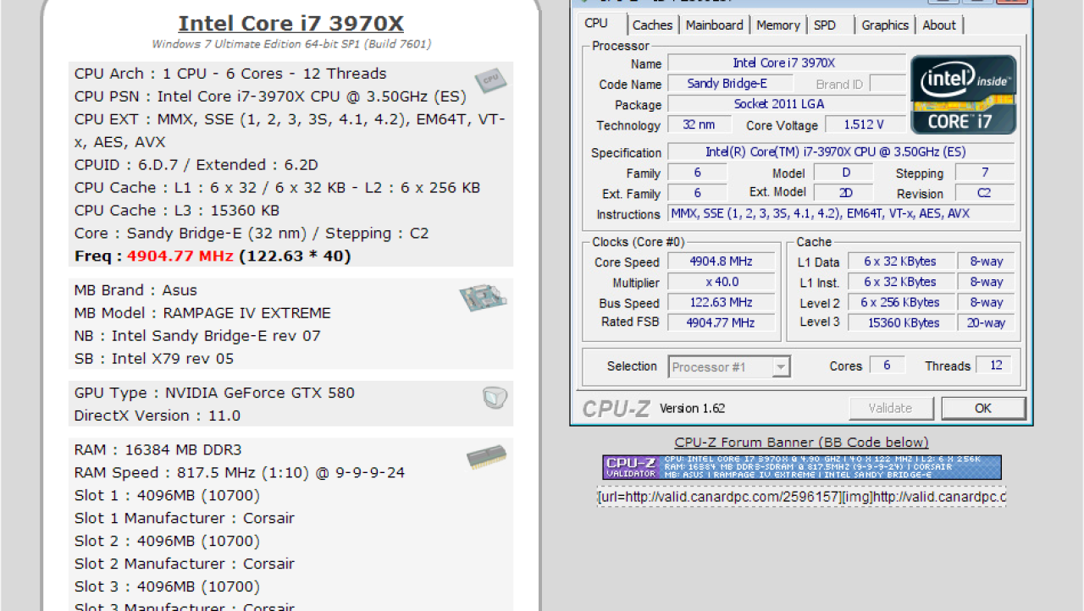Click the Code Name value Sandy Bridge-E
The image size is (1084, 611).
click(x=728, y=84)
